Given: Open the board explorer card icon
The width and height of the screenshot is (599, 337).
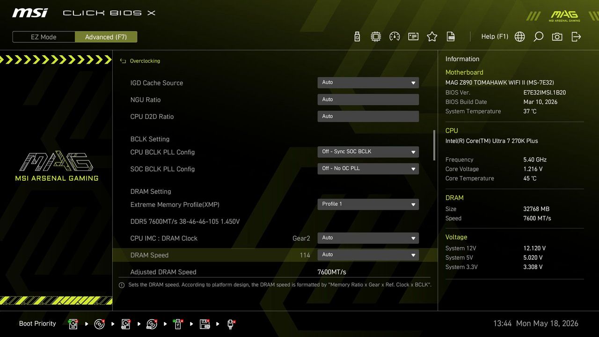Looking at the screenshot, I should pos(413,37).
